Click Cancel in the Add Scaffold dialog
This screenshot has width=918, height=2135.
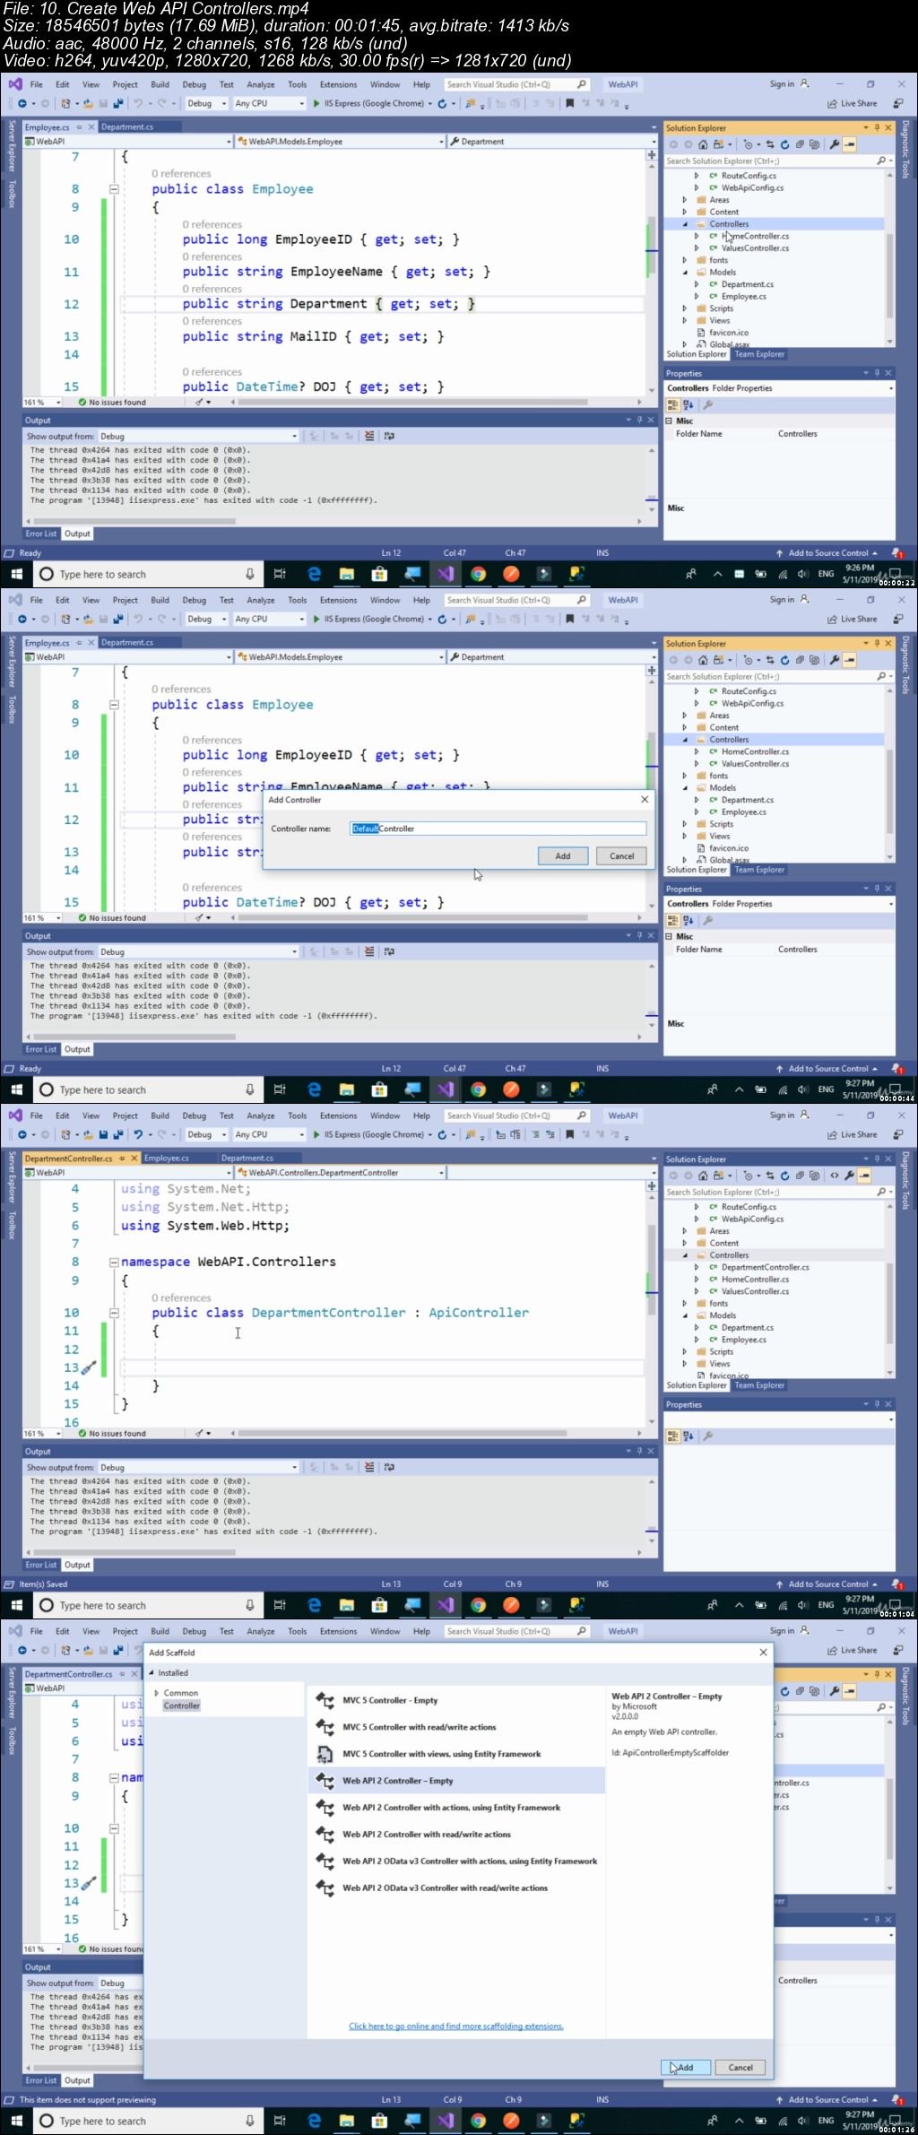click(x=740, y=2067)
